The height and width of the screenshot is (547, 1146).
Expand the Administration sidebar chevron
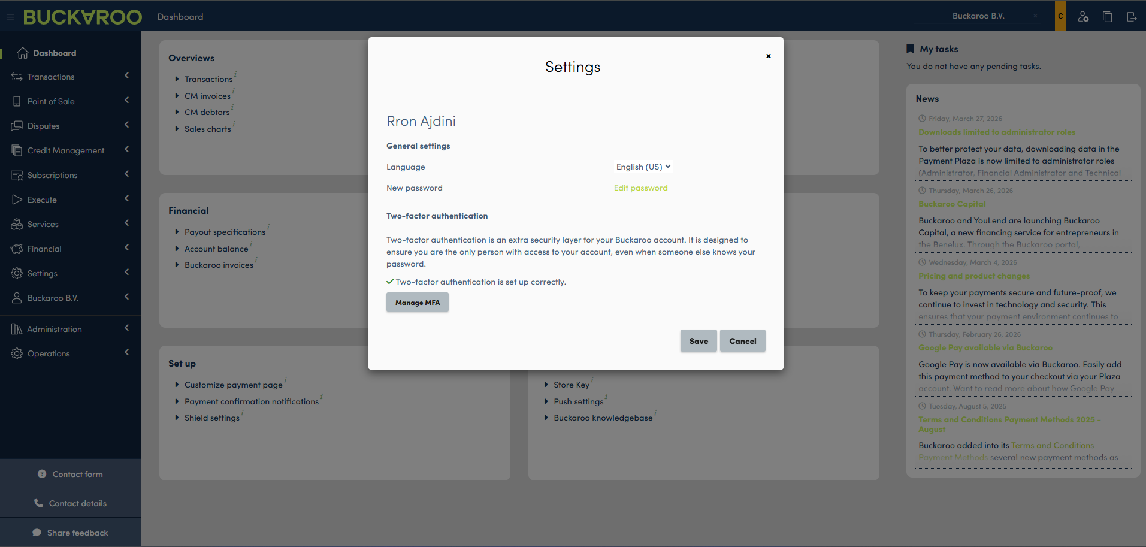[x=126, y=328]
